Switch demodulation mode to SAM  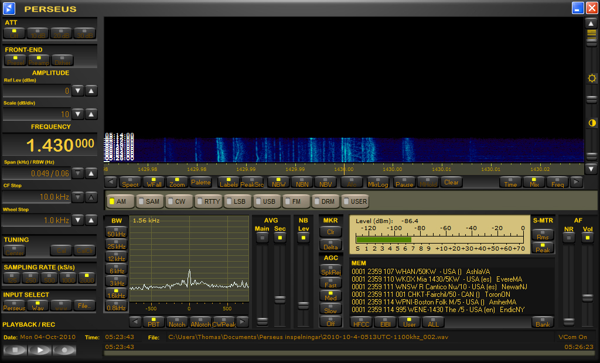click(x=149, y=201)
